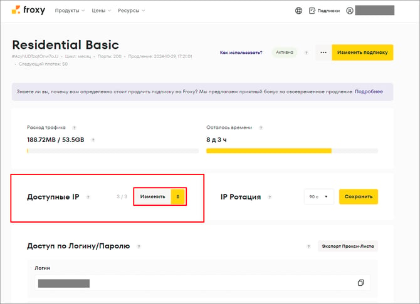Open the language globe icon
This screenshot has width=420, height=304.
[x=298, y=11]
